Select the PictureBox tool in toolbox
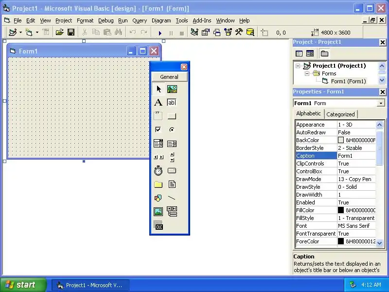Viewport: 389px width, 292px height. tap(172, 89)
